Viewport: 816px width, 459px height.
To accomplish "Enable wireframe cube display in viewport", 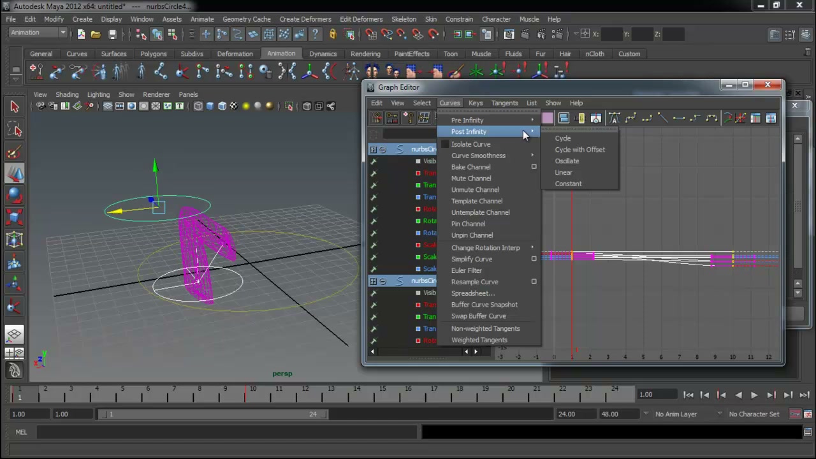I will [x=198, y=106].
